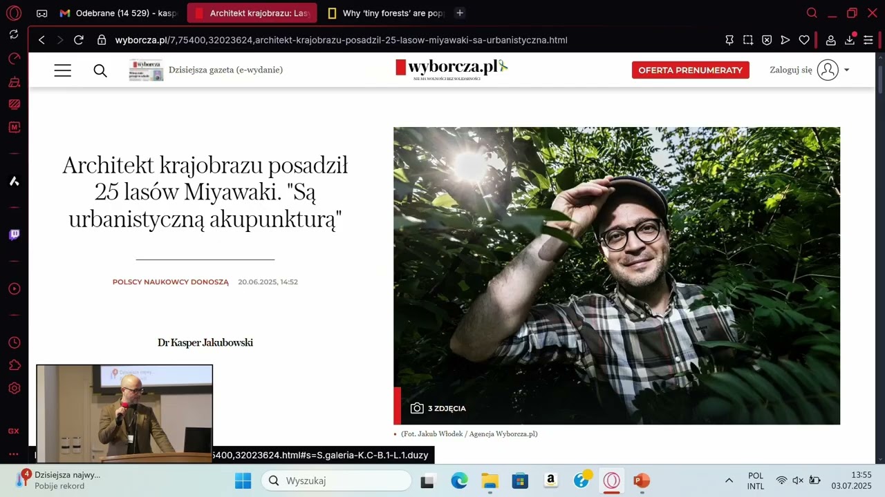
Task: Click the speaker video thumbnail overlay
Action: pyautogui.click(x=124, y=413)
